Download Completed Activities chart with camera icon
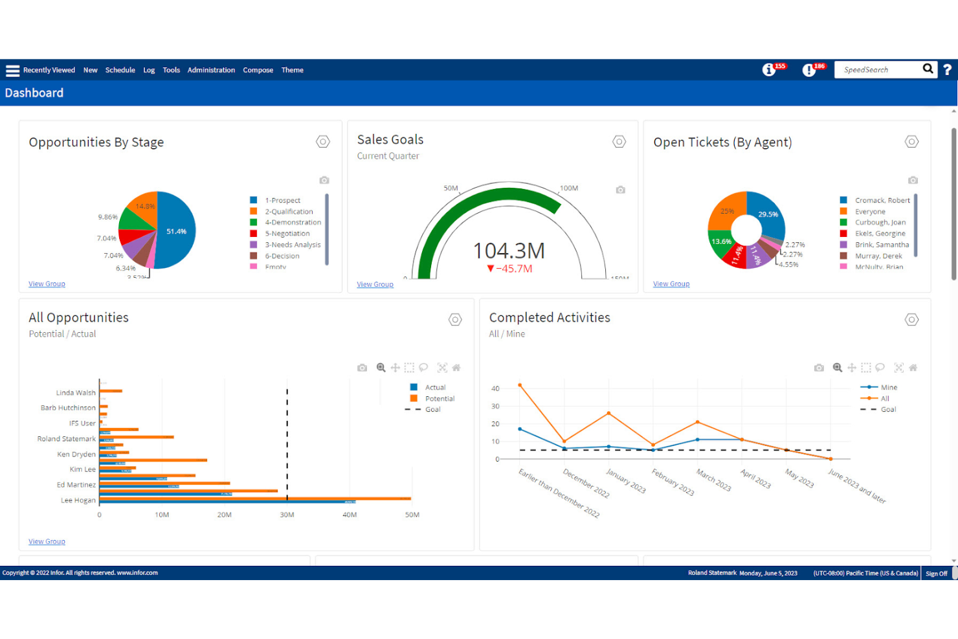This screenshot has width=958, height=639. (x=819, y=367)
